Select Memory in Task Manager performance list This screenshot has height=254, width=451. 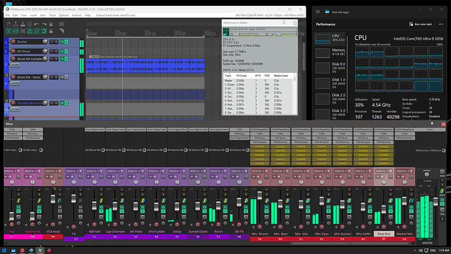tap(330, 52)
